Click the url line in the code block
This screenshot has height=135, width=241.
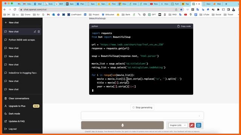128,45
